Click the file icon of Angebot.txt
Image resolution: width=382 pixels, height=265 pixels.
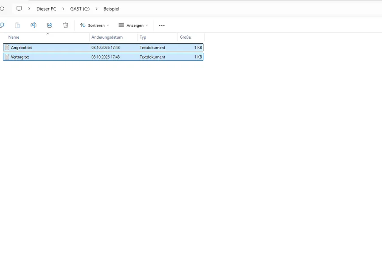point(7,47)
